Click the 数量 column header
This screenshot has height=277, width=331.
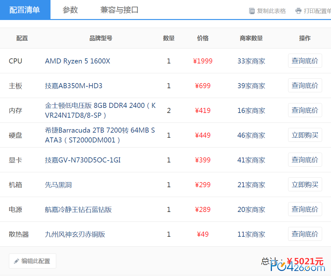coord(169,38)
